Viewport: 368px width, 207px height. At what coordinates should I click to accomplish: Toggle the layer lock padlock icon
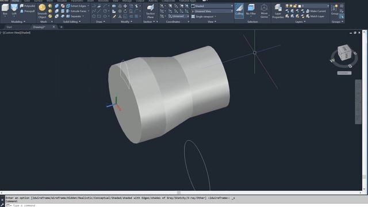[295, 6]
